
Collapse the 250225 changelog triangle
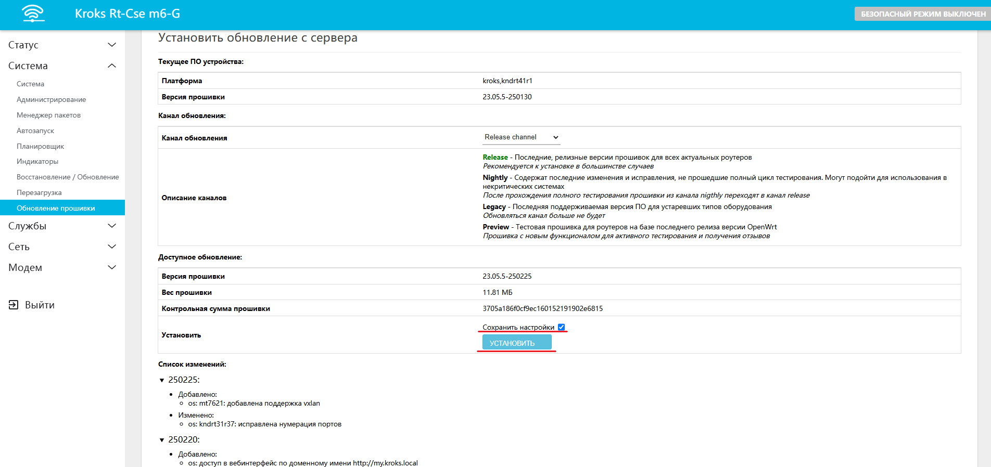(x=162, y=380)
